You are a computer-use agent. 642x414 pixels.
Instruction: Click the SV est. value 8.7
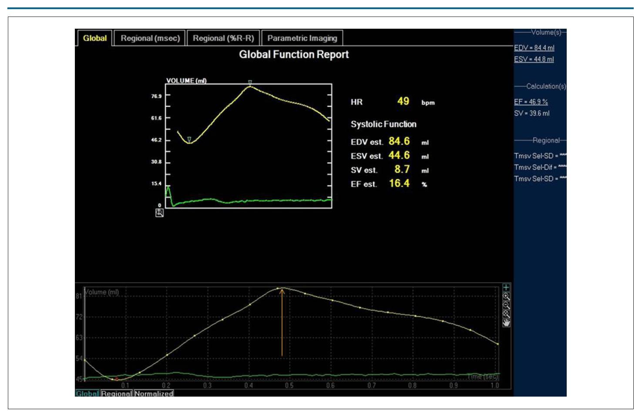pyautogui.click(x=402, y=169)
